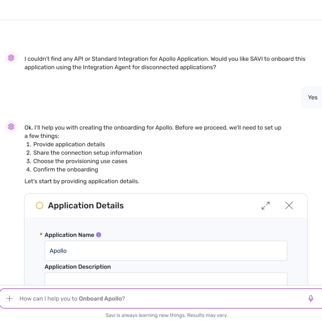The height and width of the screenshot is (322, 322).
Task: Click 'Share the connection setup information' item
Action: [88, 153]
